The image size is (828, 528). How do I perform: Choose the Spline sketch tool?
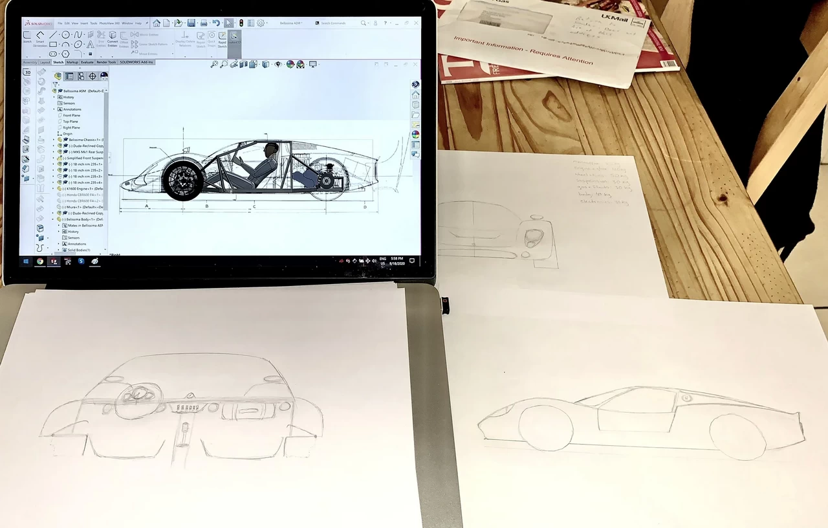click(x=78, y=34)
